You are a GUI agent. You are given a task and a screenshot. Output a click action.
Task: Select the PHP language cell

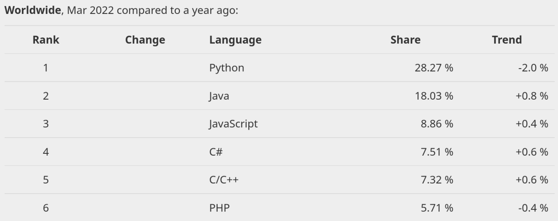pyautogui.click(x=219, y=208)
